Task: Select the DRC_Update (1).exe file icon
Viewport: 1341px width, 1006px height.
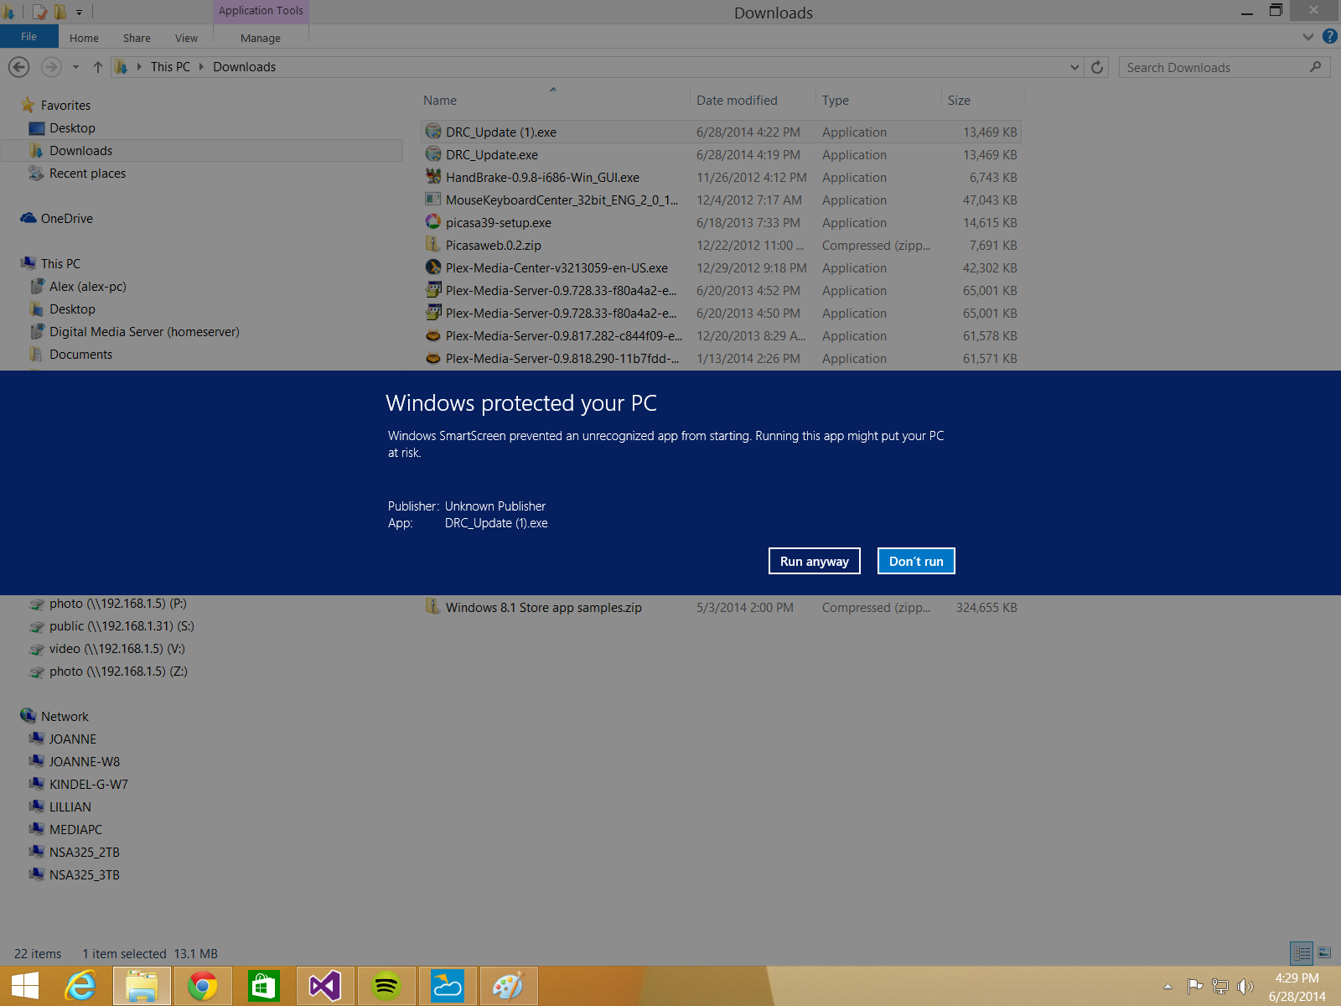Action: [x=433, y=132]
